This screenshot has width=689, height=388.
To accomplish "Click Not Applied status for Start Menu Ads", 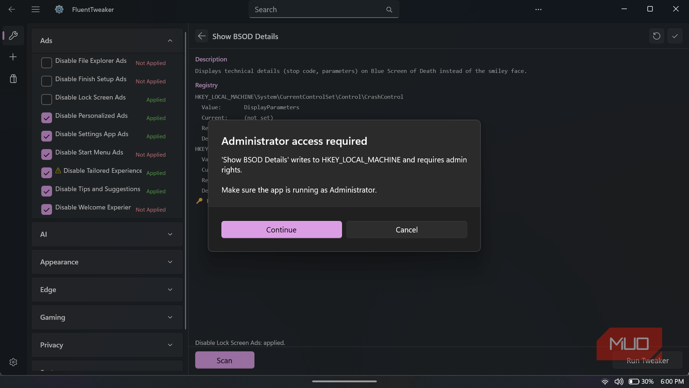I will tap(151, 155).
